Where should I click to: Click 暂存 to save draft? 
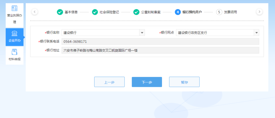pos(184,82)
